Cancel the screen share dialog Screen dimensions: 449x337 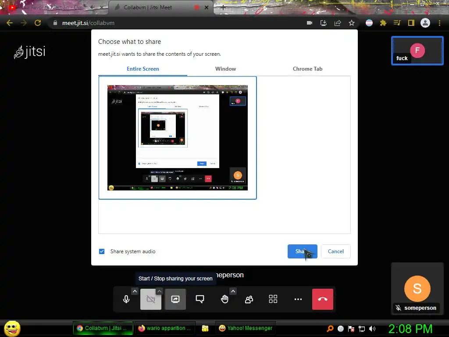tap(335, 251)
